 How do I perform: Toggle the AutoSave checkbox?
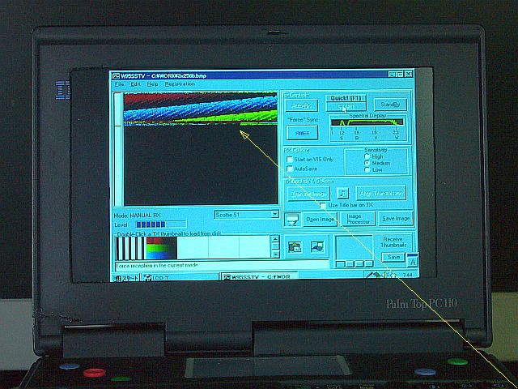pyautogui.click(x=290, y=169)
